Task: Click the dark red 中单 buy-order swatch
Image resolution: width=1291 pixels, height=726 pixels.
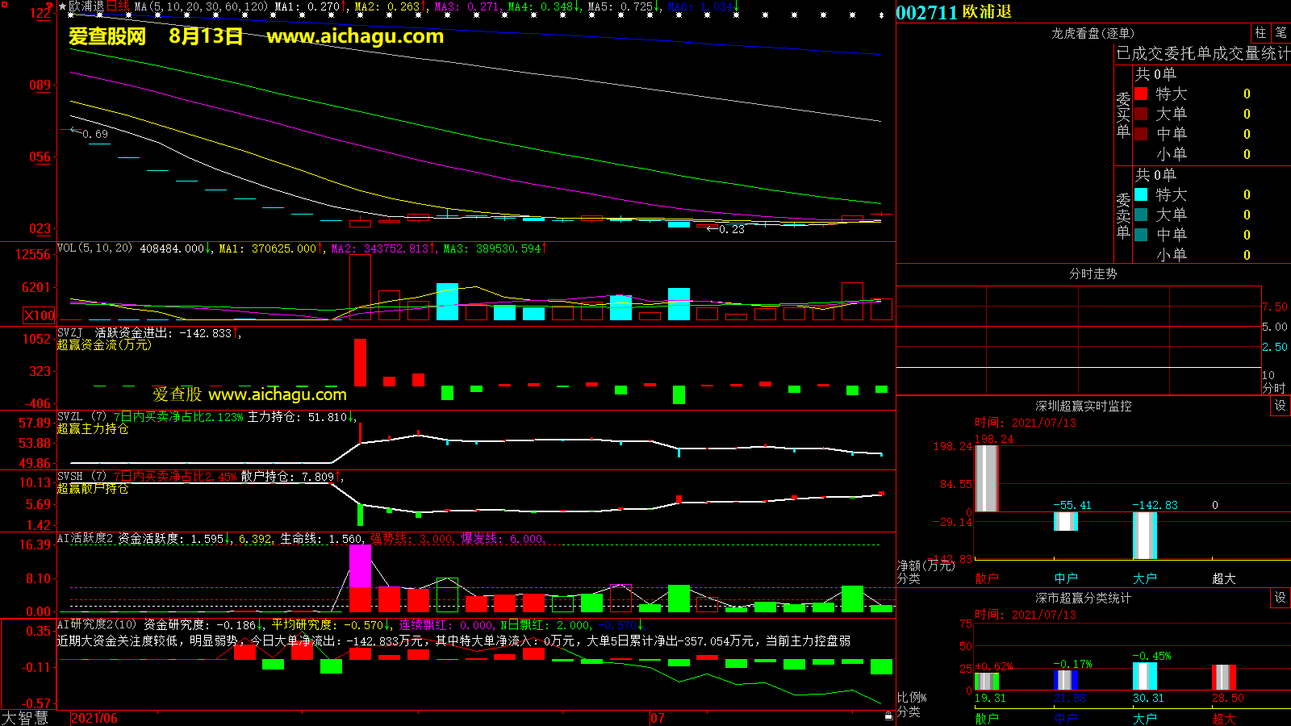Action: (x=1141, y=134)
